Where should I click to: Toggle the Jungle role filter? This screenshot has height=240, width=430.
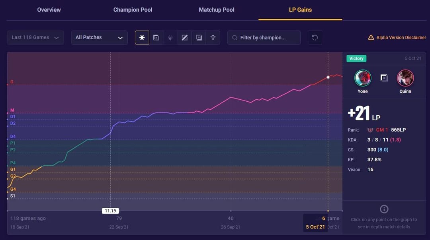[x=170, y=37]
